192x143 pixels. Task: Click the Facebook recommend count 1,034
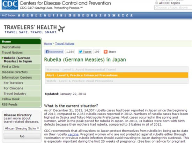[70, 52]
